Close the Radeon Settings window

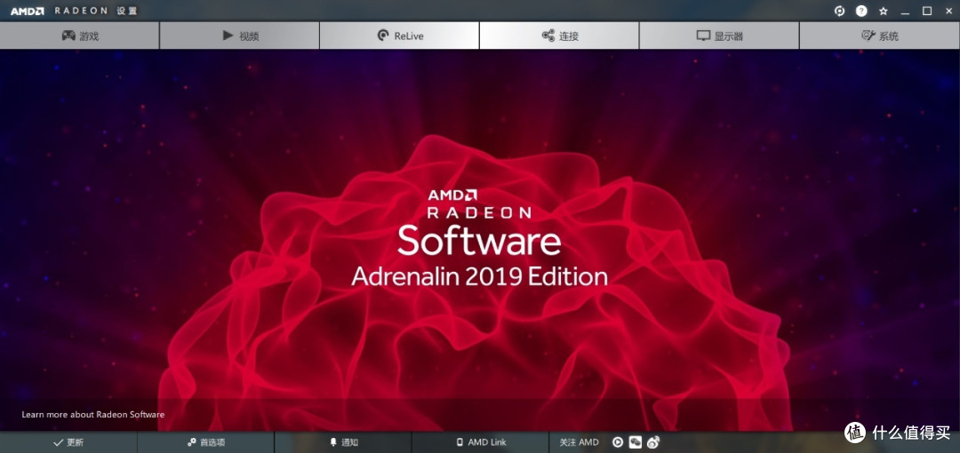click(948, 11)
